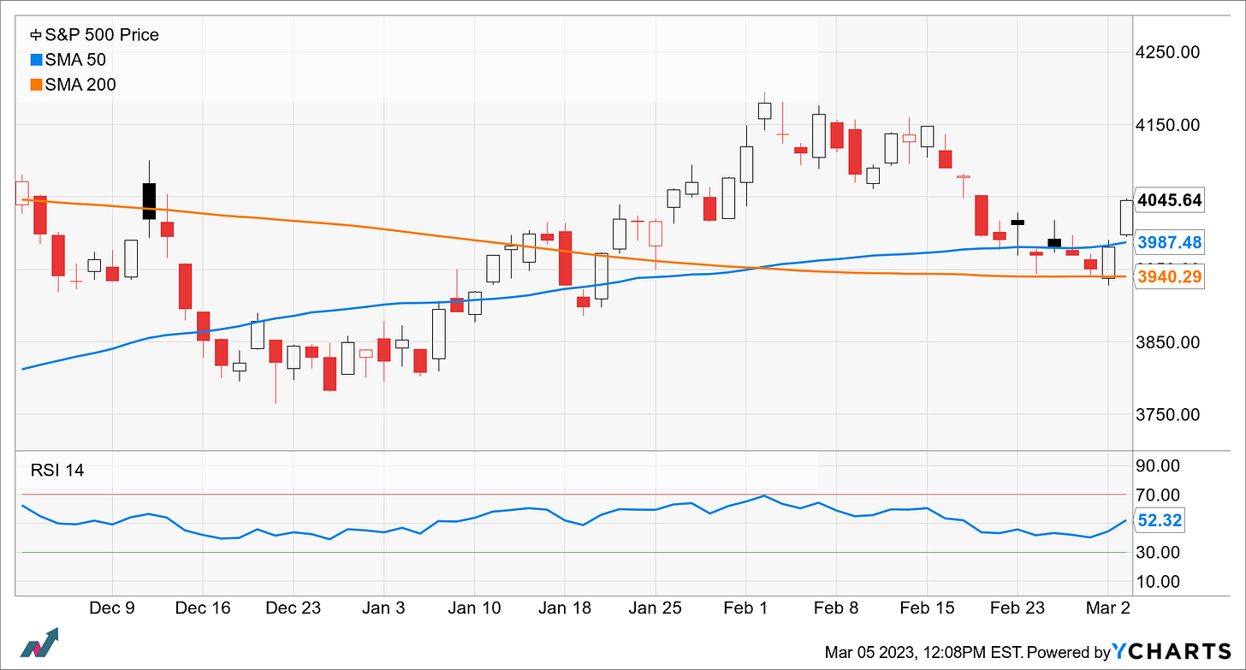Image resolution: width=1246 pixels, height=670 pixels.
Task: Select the SMA 200 legend label
Action: pyautogui.click(x=80, y=85)
